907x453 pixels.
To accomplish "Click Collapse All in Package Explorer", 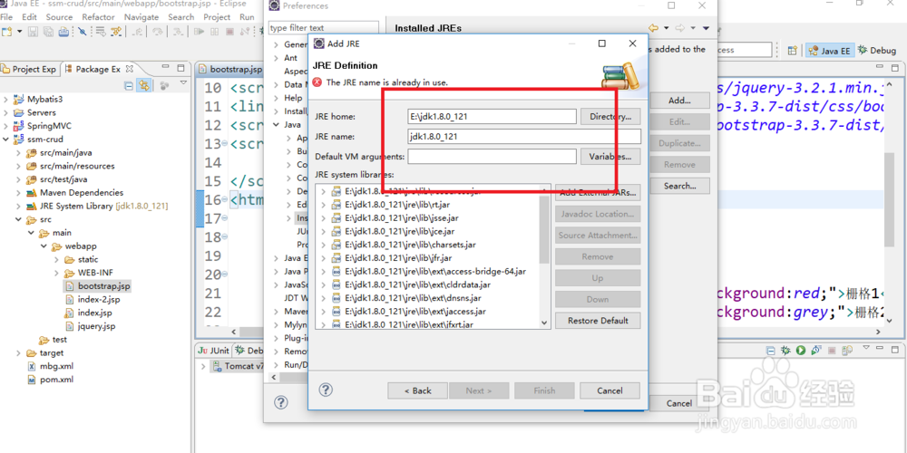I will pyautogui.click(x=129, y=85).
